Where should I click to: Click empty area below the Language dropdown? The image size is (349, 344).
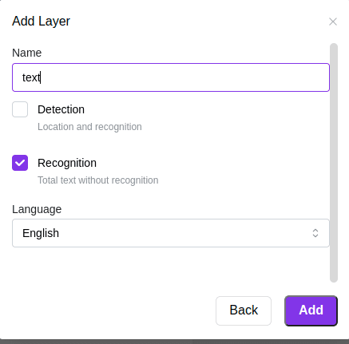pos(171,265)
